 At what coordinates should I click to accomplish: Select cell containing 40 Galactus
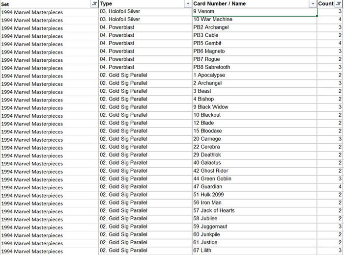pyautogui.click(x=255, y=163)
